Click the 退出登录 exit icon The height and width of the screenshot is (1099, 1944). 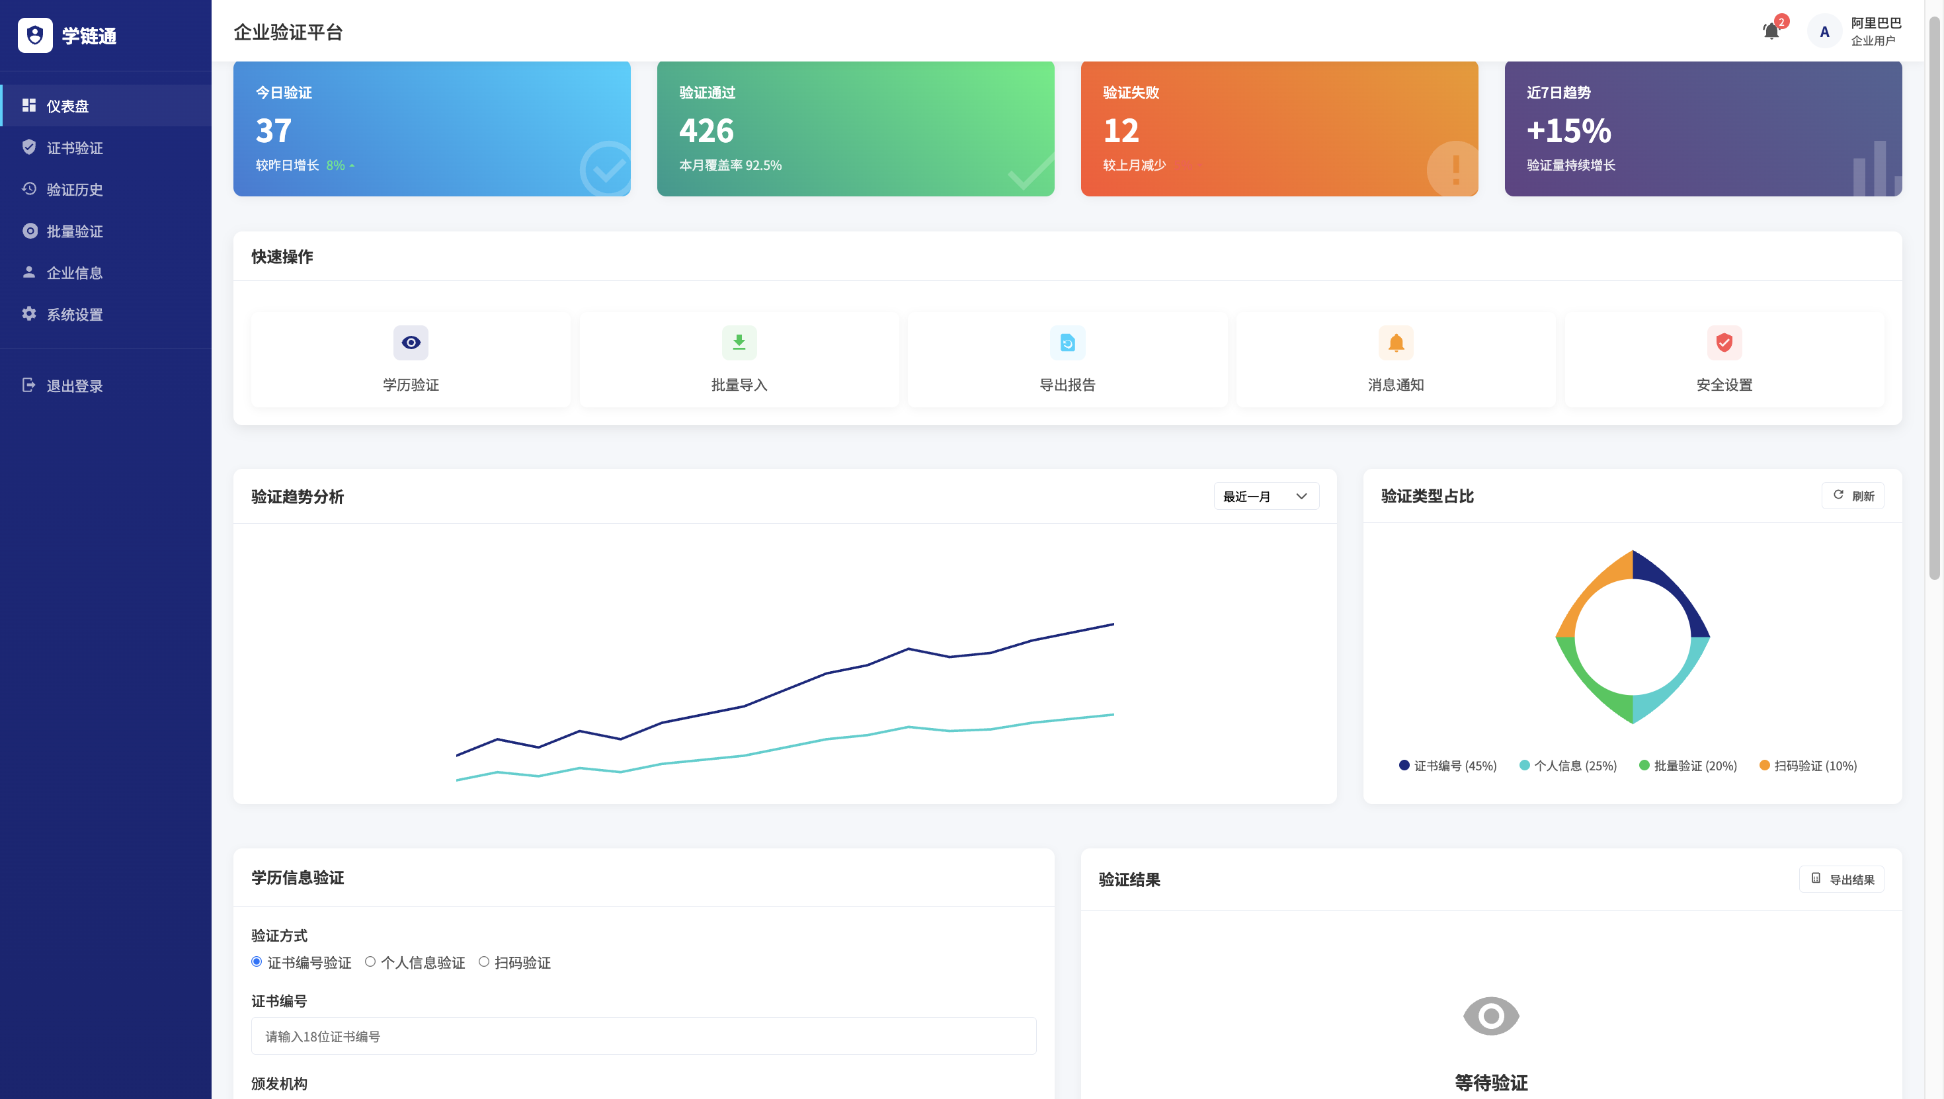[28, 385]
